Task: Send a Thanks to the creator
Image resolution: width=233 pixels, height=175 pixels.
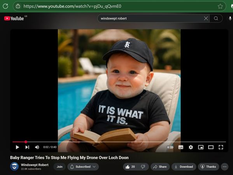Action: (208, 167)
